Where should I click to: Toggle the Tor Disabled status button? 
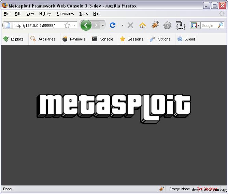pos(207,189)
